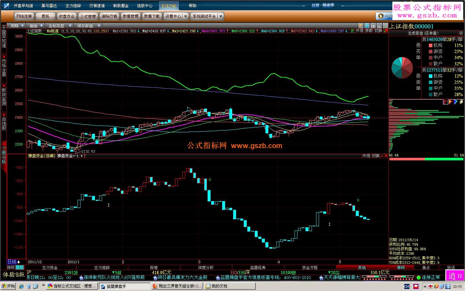Click 参数 on the MA轨道 indicator bar
465x291 pixels.
click(369, 31)
